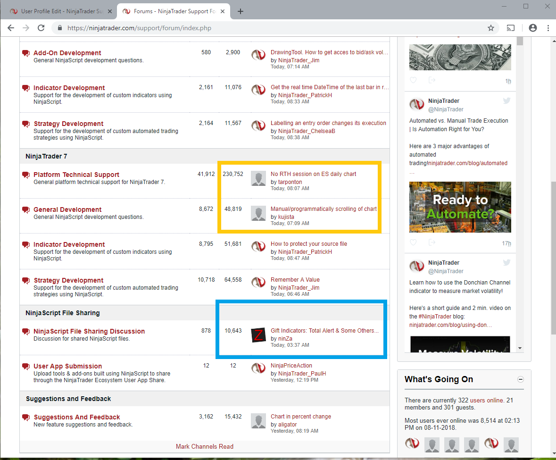556x460 pixels.
Task: Click forum icon beside NinjaScript File Sharing Discussion
Action: (x=26, y=332)
